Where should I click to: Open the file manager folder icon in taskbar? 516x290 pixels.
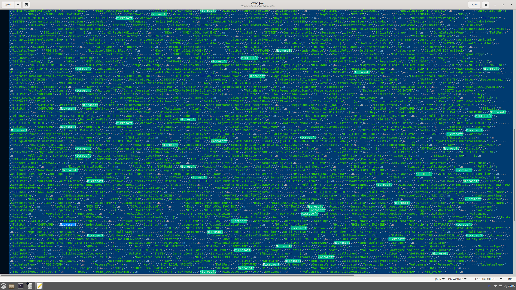click(x=11, y=286)
